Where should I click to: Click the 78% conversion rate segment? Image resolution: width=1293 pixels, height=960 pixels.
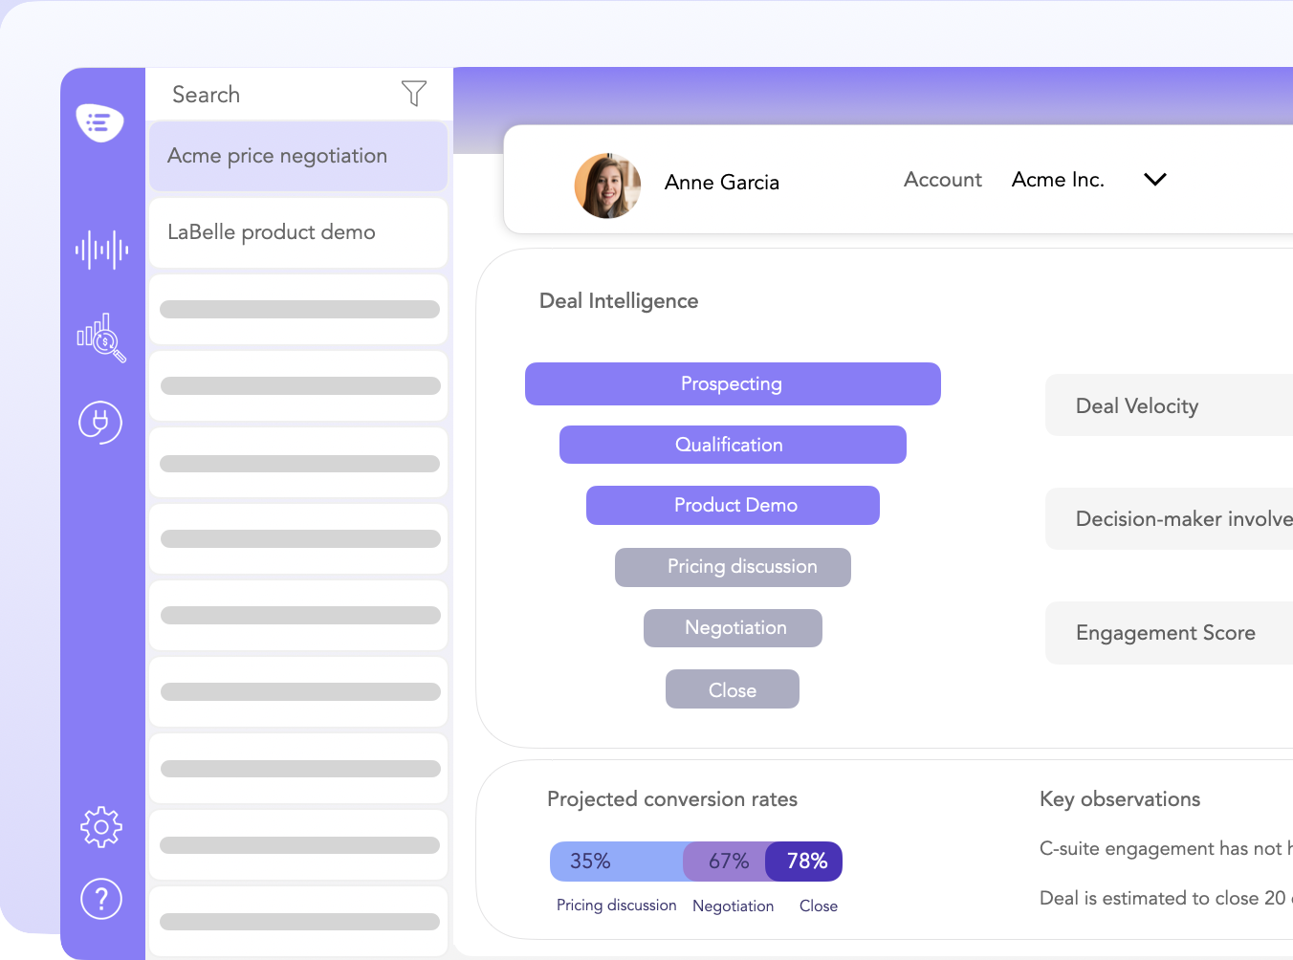[x=804, y=862]
